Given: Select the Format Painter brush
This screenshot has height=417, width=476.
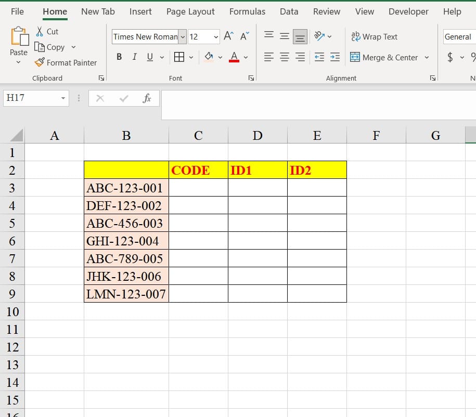Looking at the screenshot, I should point(40,62).
